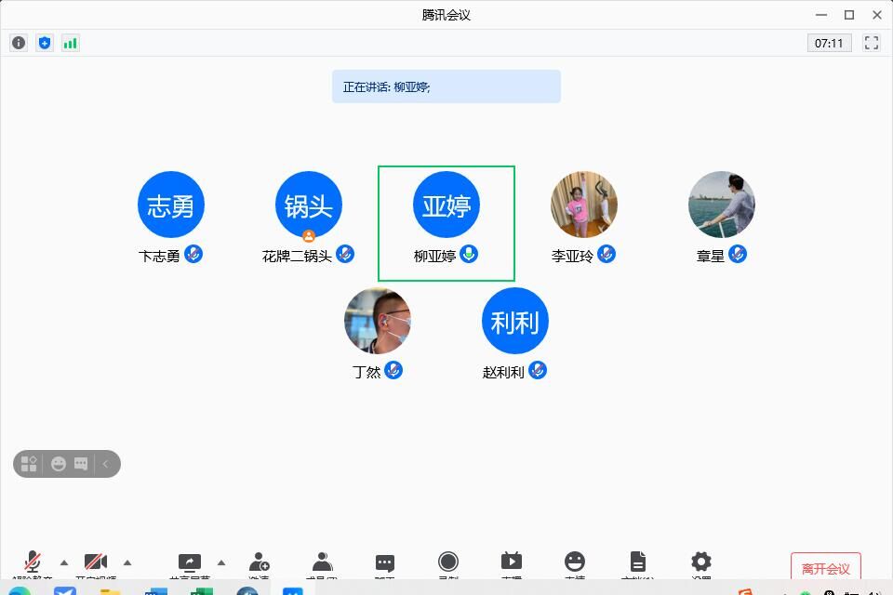This screenshot has width=893, height=595.
Task: Select 柳亚婷's highlighted participant tile
Action: (446, 223)
